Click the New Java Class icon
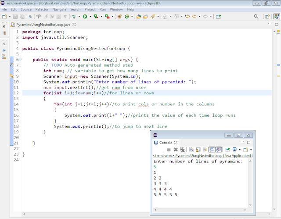281x219 pixels. pyautogui.click(x=127, y=17)
